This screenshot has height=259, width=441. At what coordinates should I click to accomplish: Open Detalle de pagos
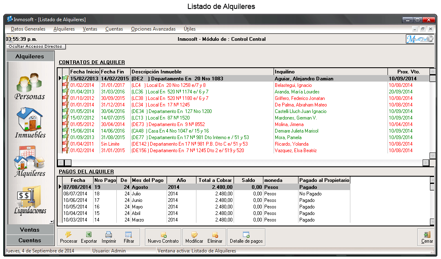tap(246, 237)
